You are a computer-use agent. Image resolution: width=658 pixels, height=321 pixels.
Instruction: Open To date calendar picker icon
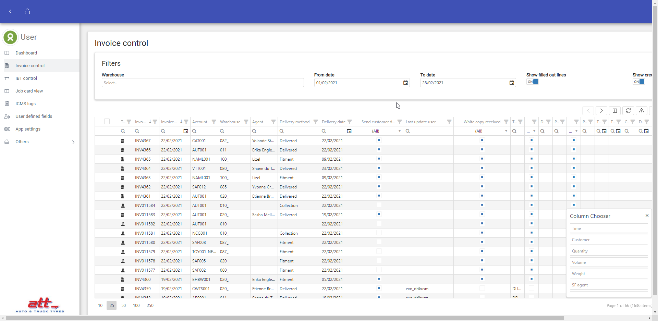coord(511,83)
